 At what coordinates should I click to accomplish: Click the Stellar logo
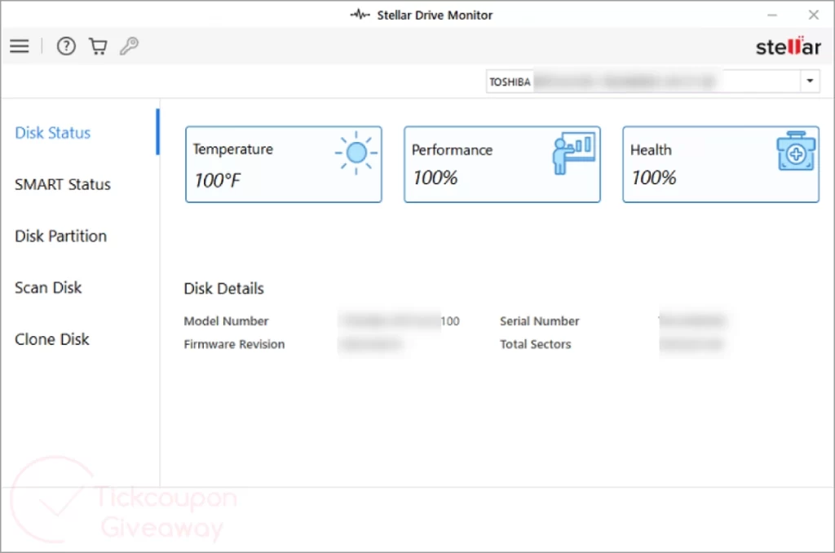[x=788, y=46]
